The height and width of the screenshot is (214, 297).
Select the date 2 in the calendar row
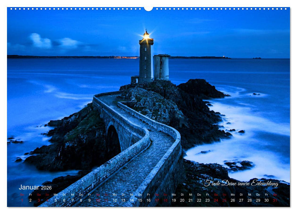[31, 201]
